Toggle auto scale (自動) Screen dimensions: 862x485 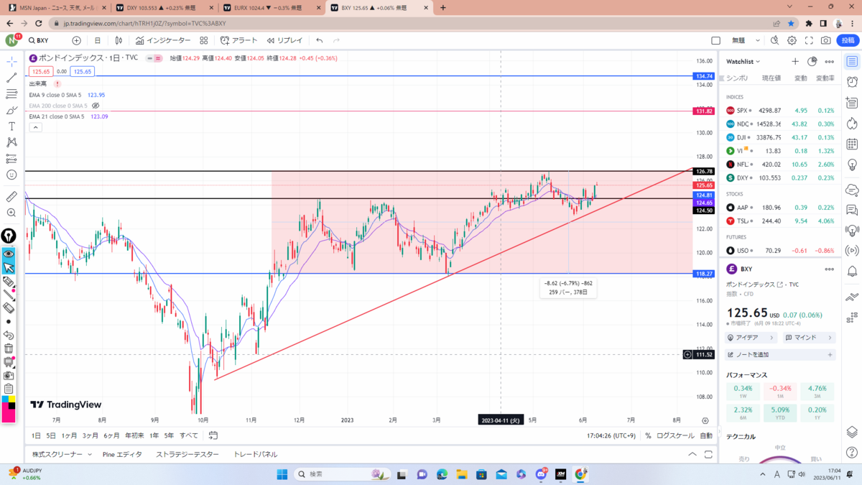[706, 435]
